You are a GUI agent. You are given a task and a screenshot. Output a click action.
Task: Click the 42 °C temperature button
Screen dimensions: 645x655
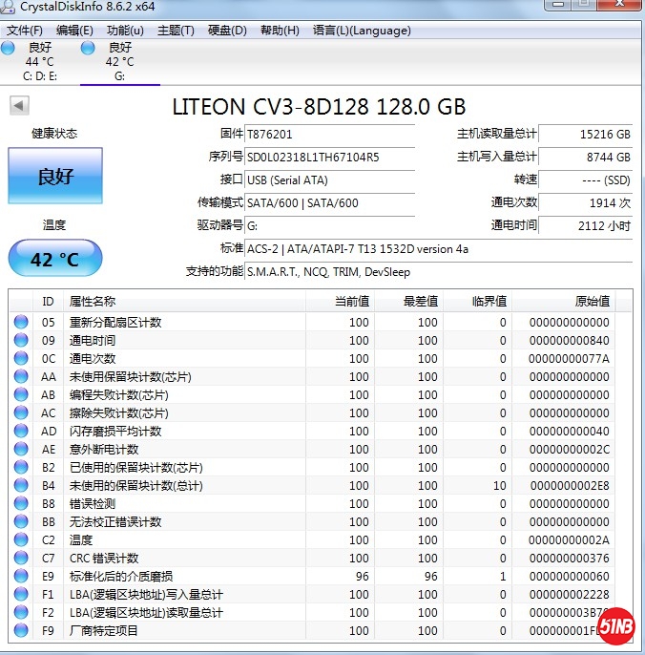pyautogui.click(x=54, y=259)
